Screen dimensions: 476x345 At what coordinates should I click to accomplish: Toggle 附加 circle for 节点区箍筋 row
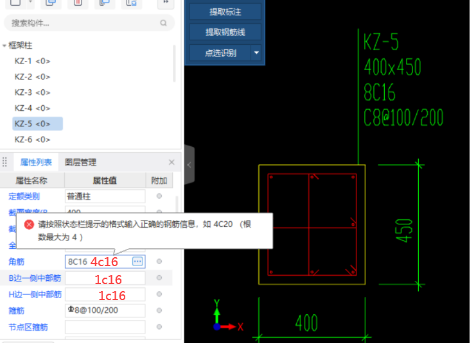159,327
